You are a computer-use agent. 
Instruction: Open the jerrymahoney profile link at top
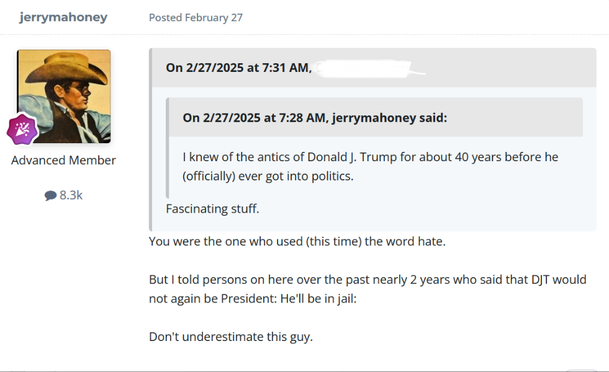click(63, 17)
